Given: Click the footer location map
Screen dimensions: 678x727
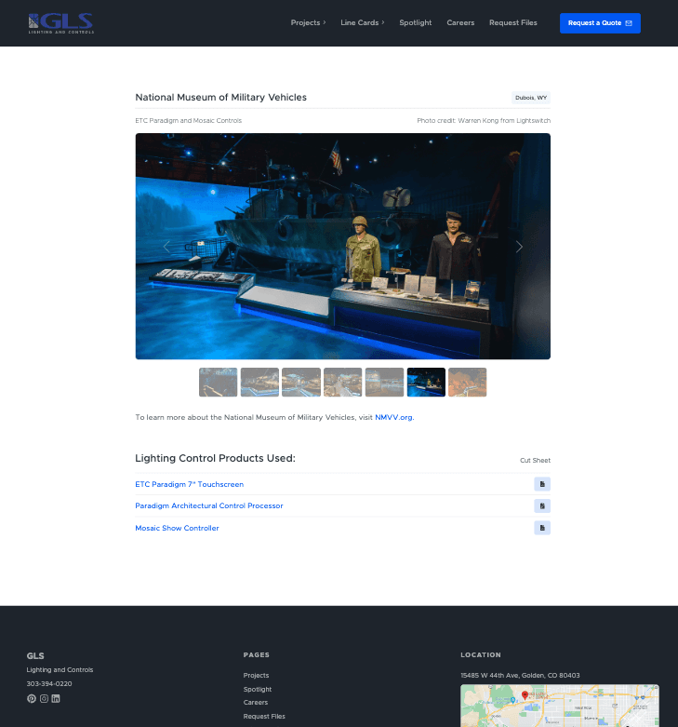Looking at the screenshot, I should click(x=560, y=706).
